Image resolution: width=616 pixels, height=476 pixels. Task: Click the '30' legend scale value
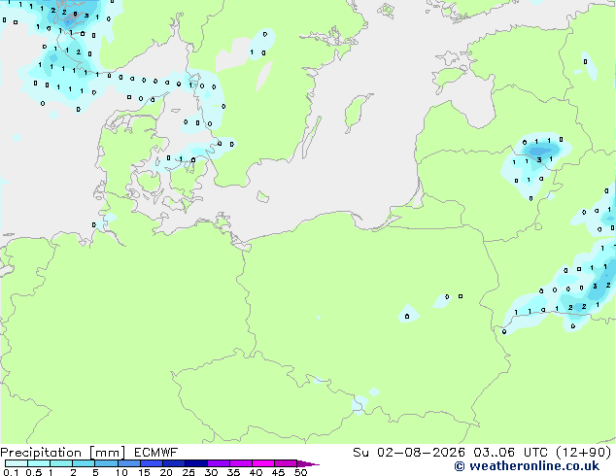coord(211,472)
